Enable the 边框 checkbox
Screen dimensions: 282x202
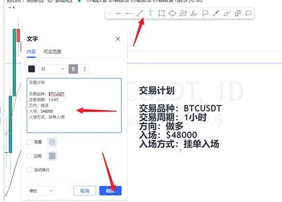(29, 156)
